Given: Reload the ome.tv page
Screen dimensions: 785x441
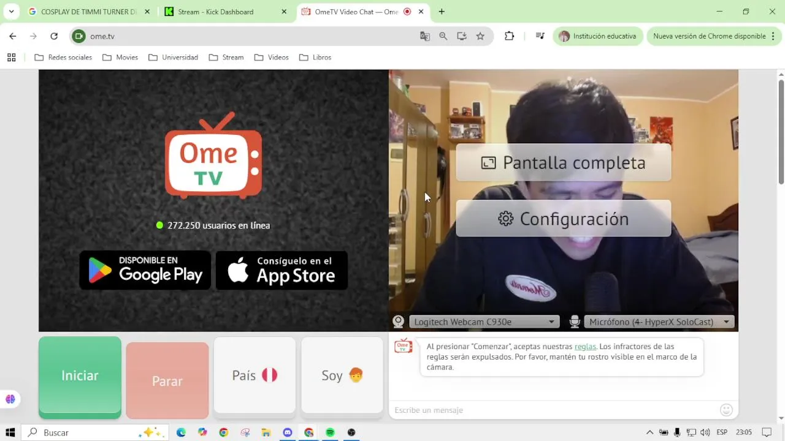Looking at the screenshot, I should 54,36.
